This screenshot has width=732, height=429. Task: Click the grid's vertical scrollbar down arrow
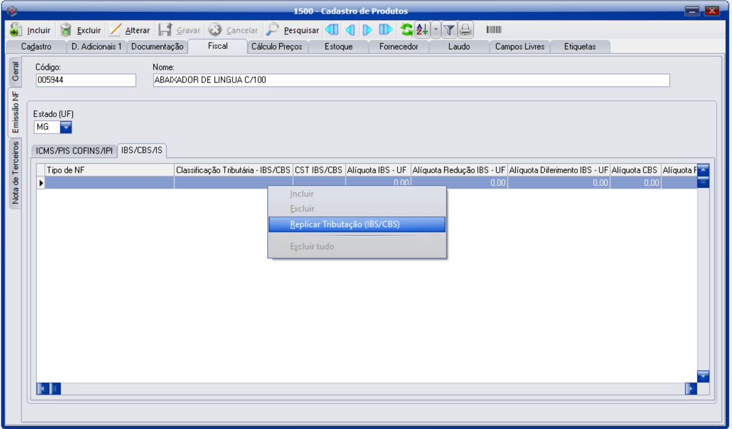point(703,376)
